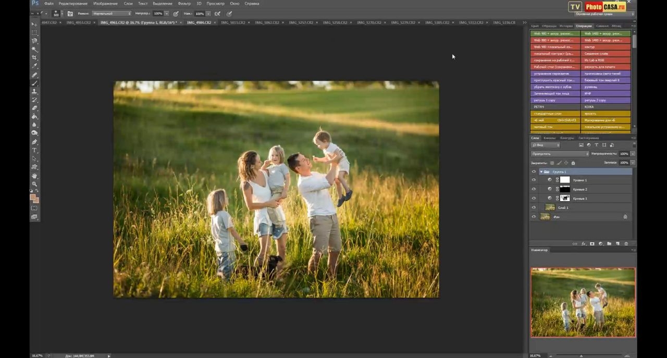Hide the Кривые 1 adjustment layer
Image resolution: width=667 pixels, height=358 pixels.
533,198
